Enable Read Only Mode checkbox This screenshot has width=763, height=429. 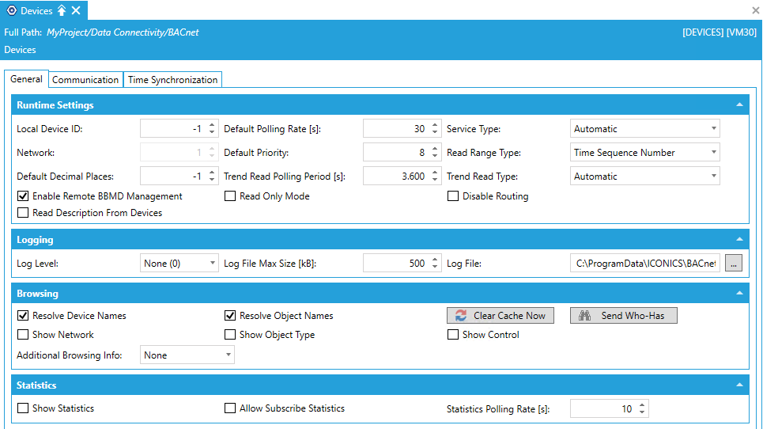click(x=230, y=196)
